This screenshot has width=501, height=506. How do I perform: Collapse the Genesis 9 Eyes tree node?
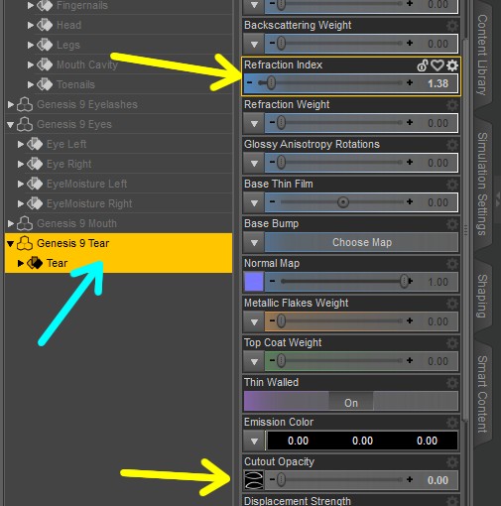point(11,125)
